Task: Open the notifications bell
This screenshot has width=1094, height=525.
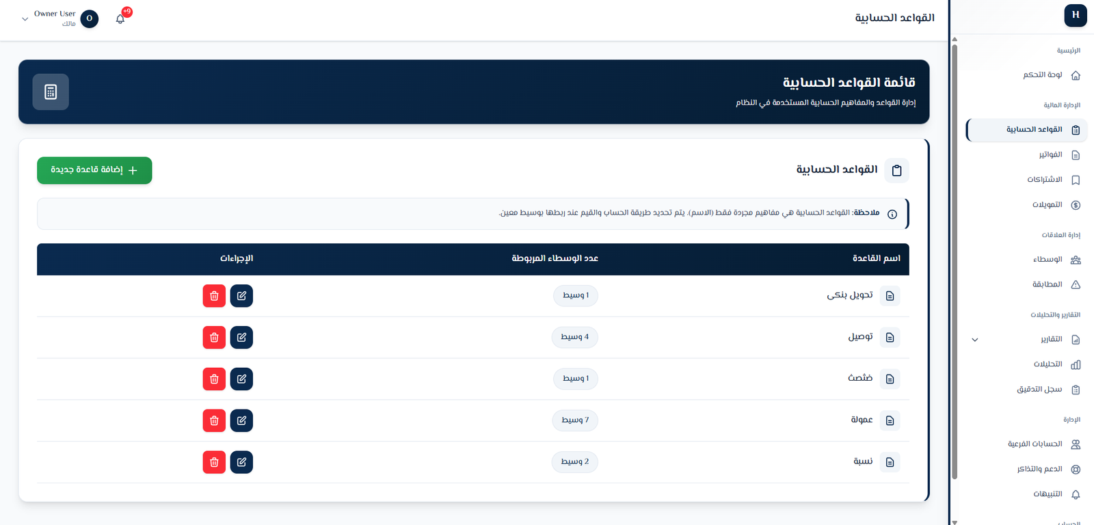Action: click(x=120, y=19)
